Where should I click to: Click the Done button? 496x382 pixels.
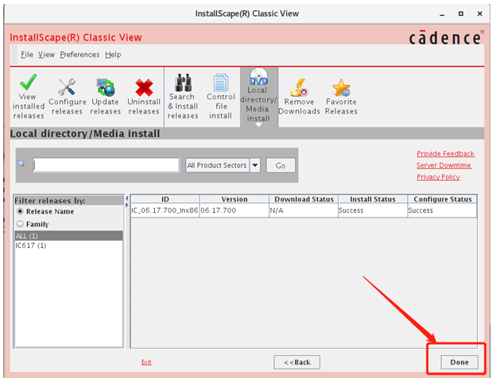click(459, 362)
